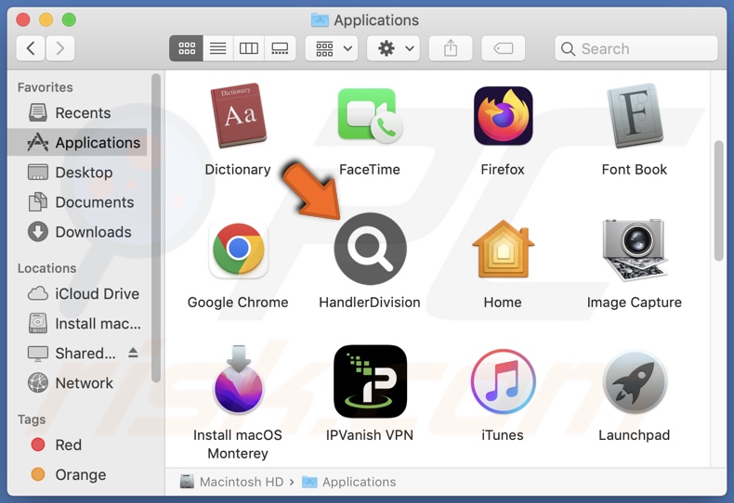Viewport: 734px width, 503px height.
Task: Open Desktop in the sidebar
Action: point(77,172)
